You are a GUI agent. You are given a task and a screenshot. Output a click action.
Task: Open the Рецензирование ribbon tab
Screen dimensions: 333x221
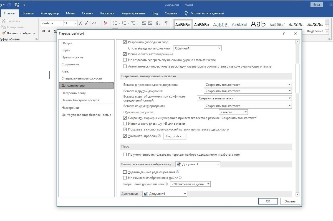click(133, 13)
